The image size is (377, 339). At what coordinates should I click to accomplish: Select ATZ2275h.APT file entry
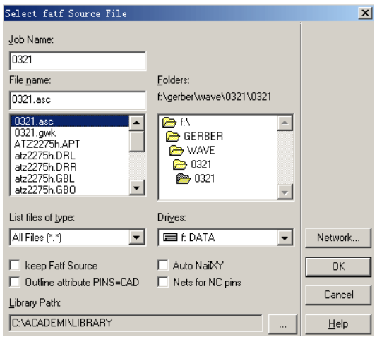click(70, 144)
